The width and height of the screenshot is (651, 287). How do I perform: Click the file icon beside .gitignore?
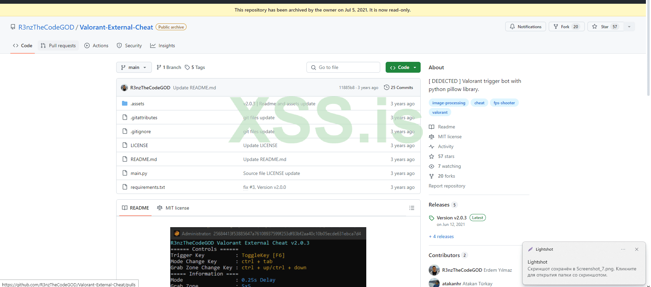(125, 131)
